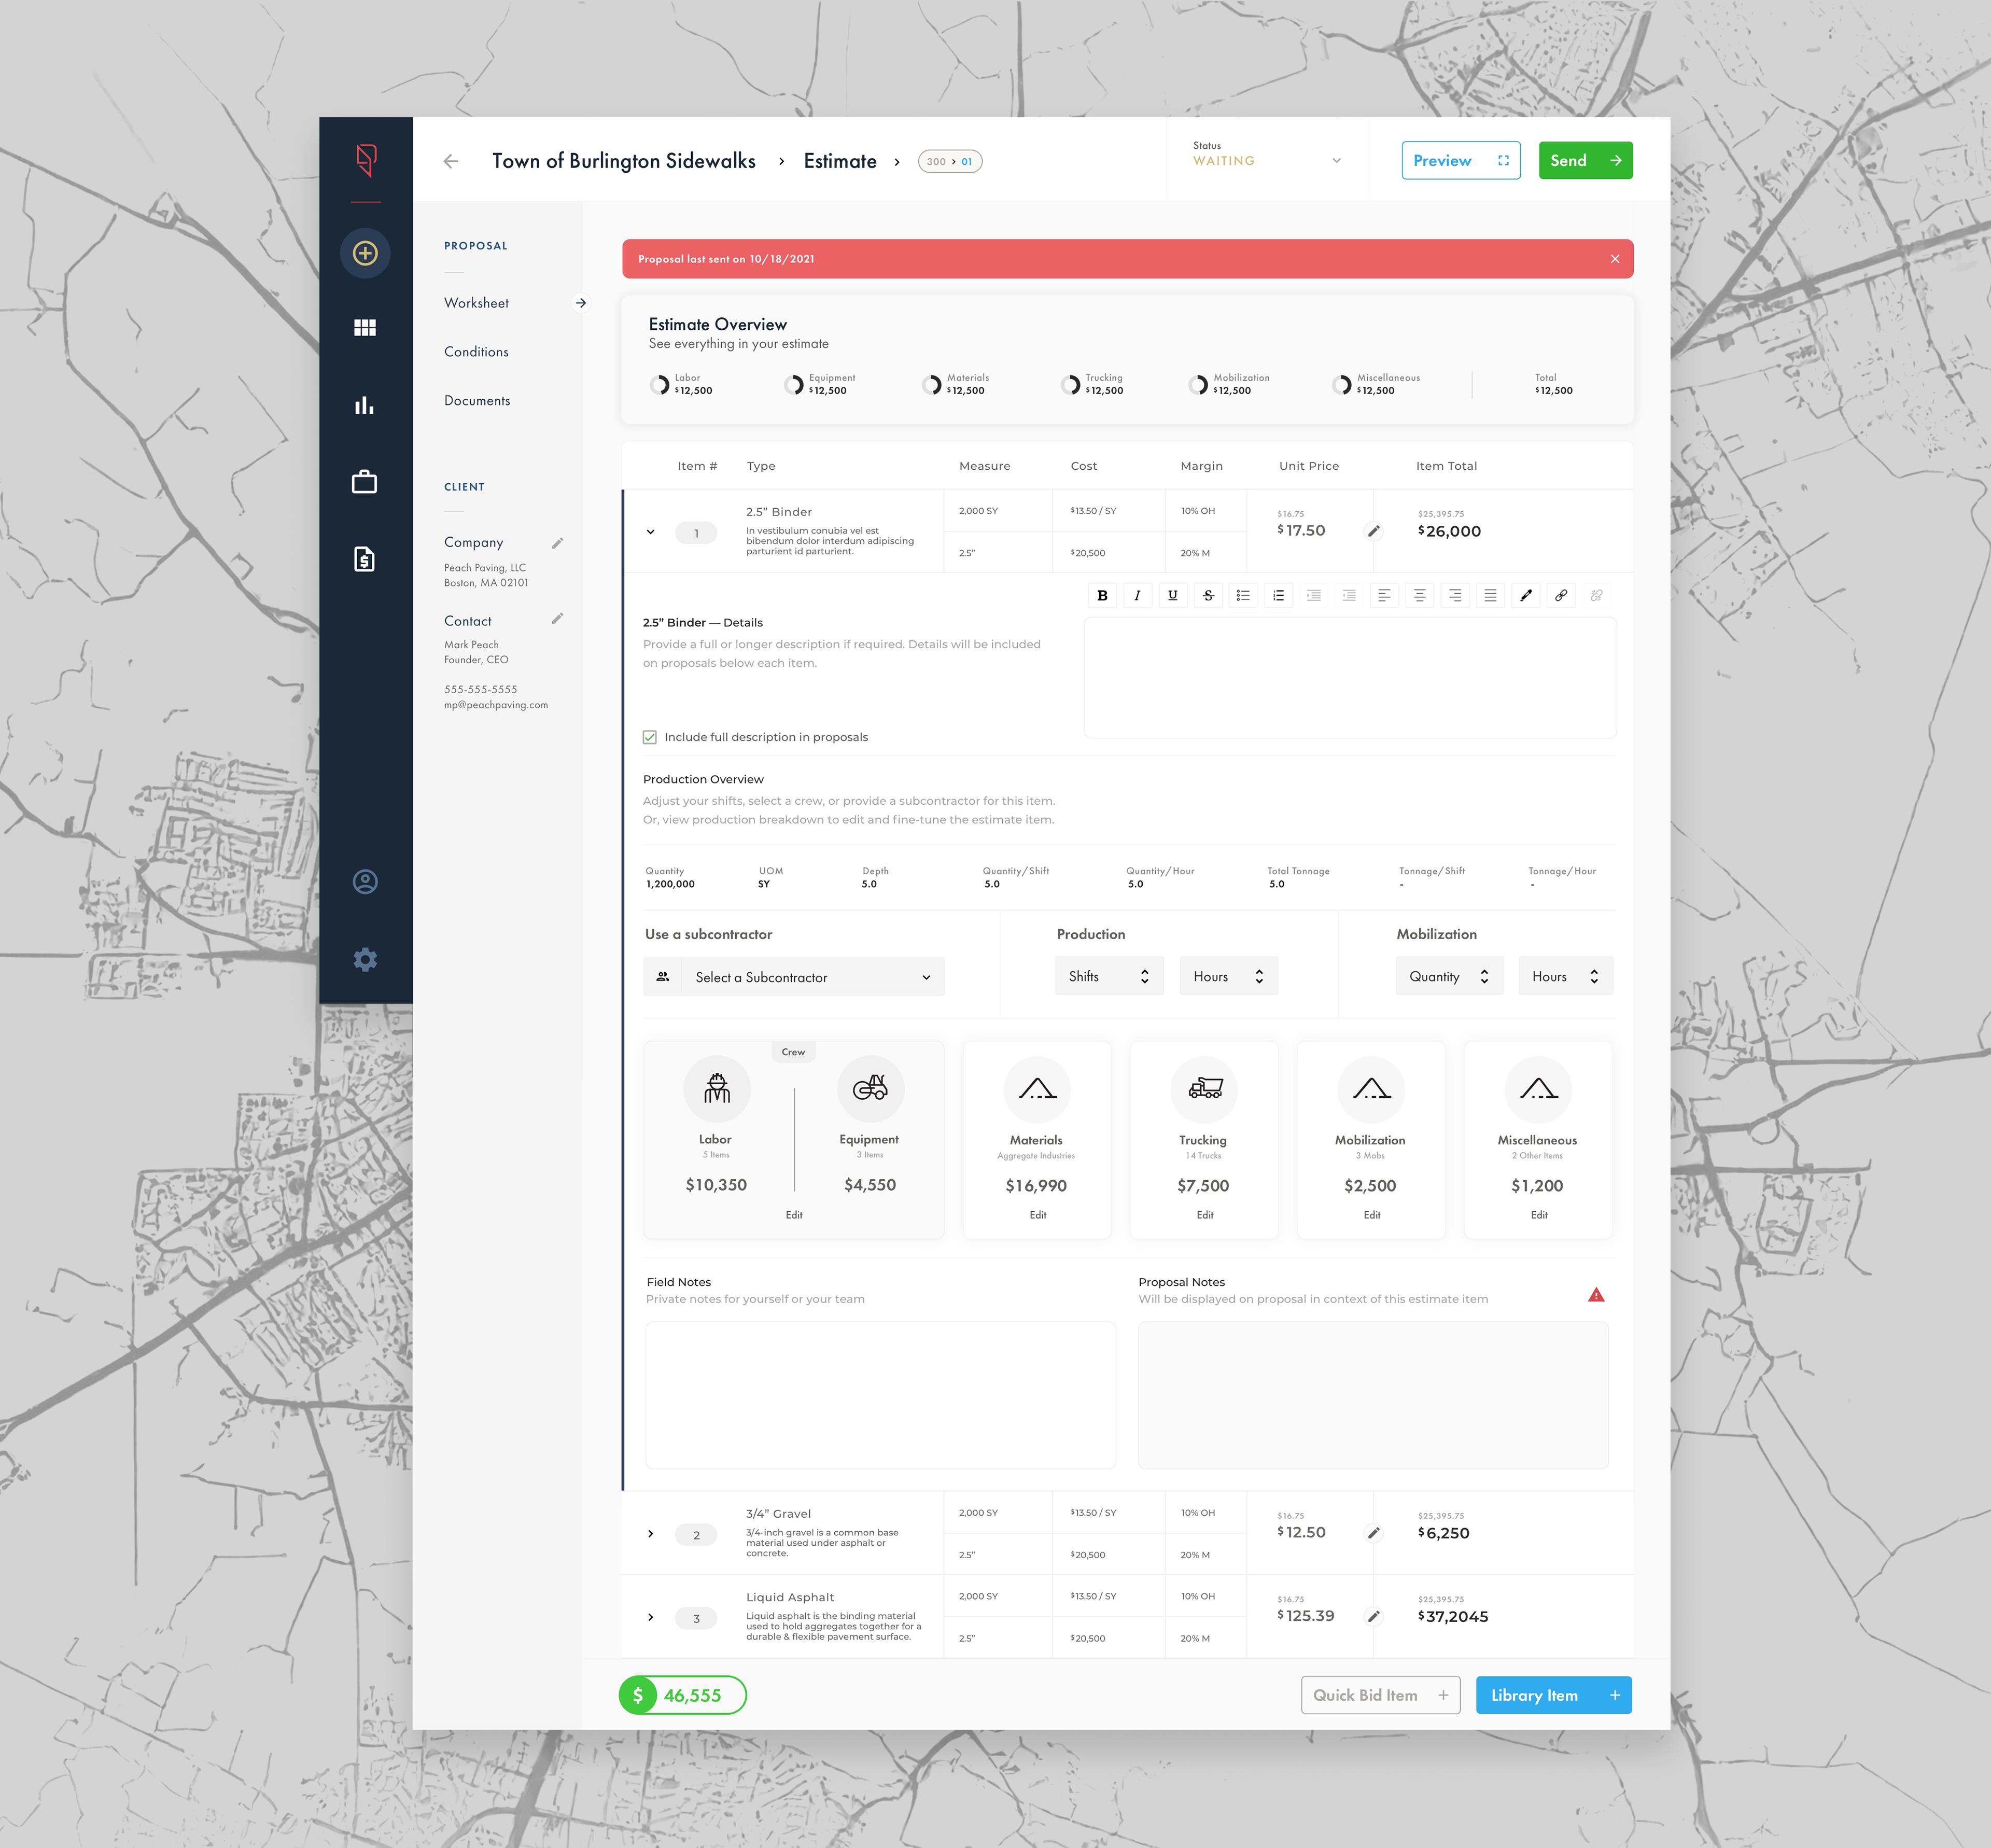Edit Company details with pencil icon
This screenshot has height=1848, width=1991.
[558, 543]
